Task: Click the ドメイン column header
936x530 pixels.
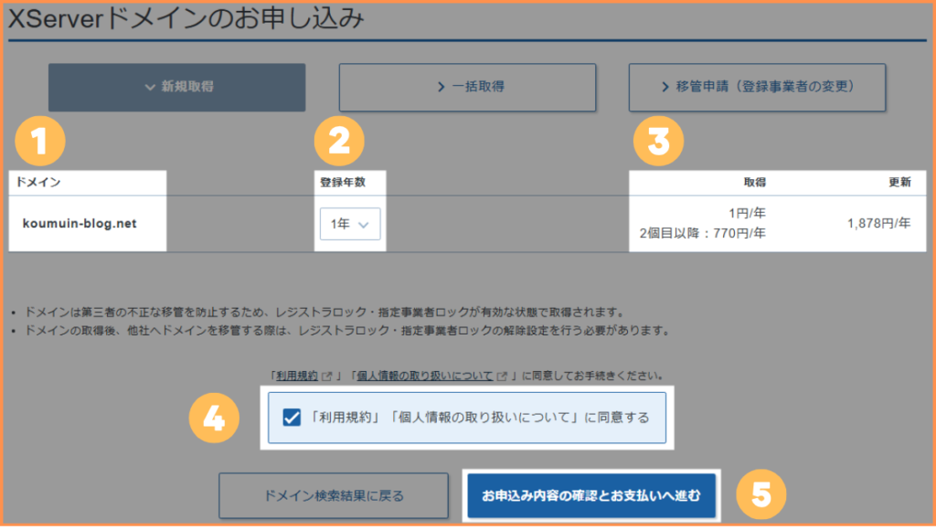Action: coord(38,182)
